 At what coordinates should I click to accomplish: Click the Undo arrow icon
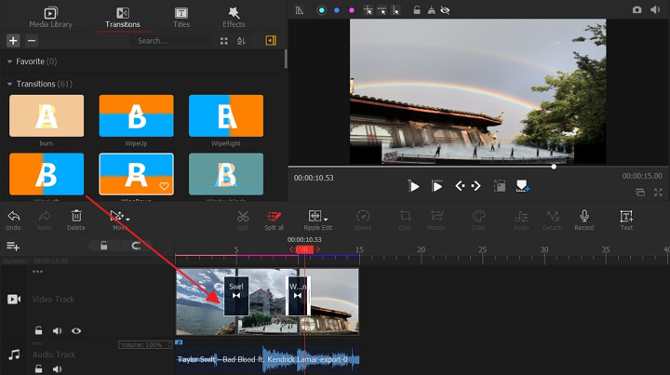13,216
